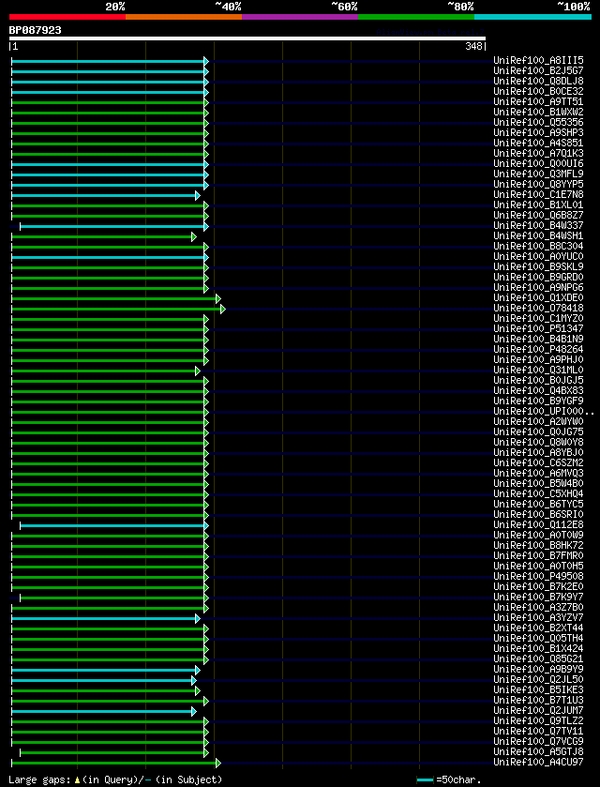Image resolution: width=600 pixels, height=787 pixels.
Task: Click the UniRef100_B4W337 label
Action: [538, 226]
